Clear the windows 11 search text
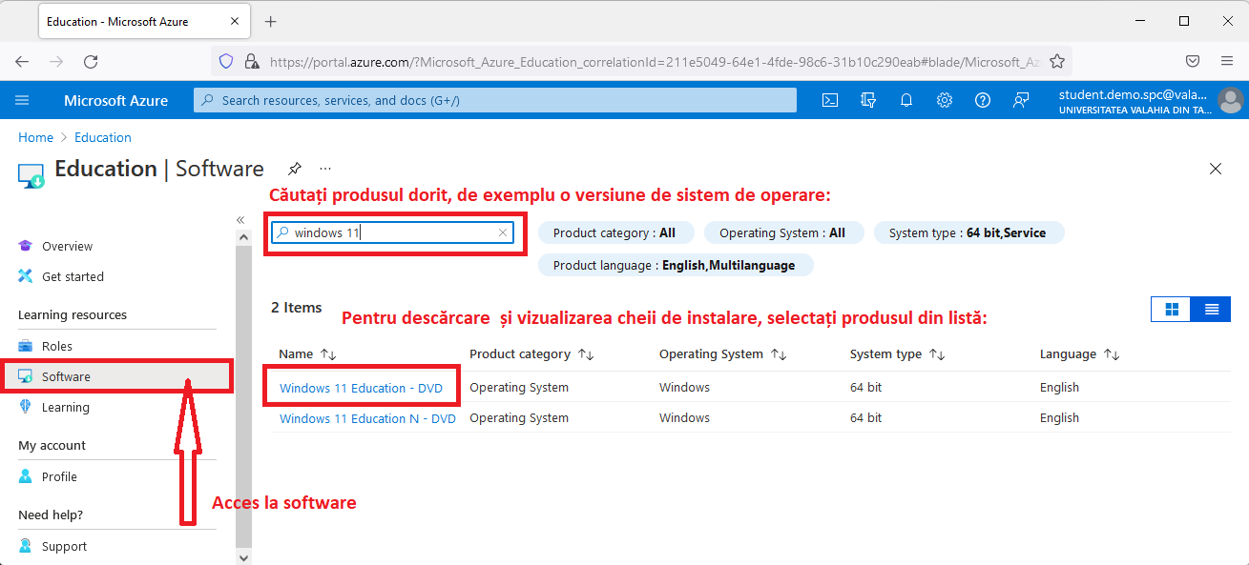1249x565 pixels. [x=503, y=232]
